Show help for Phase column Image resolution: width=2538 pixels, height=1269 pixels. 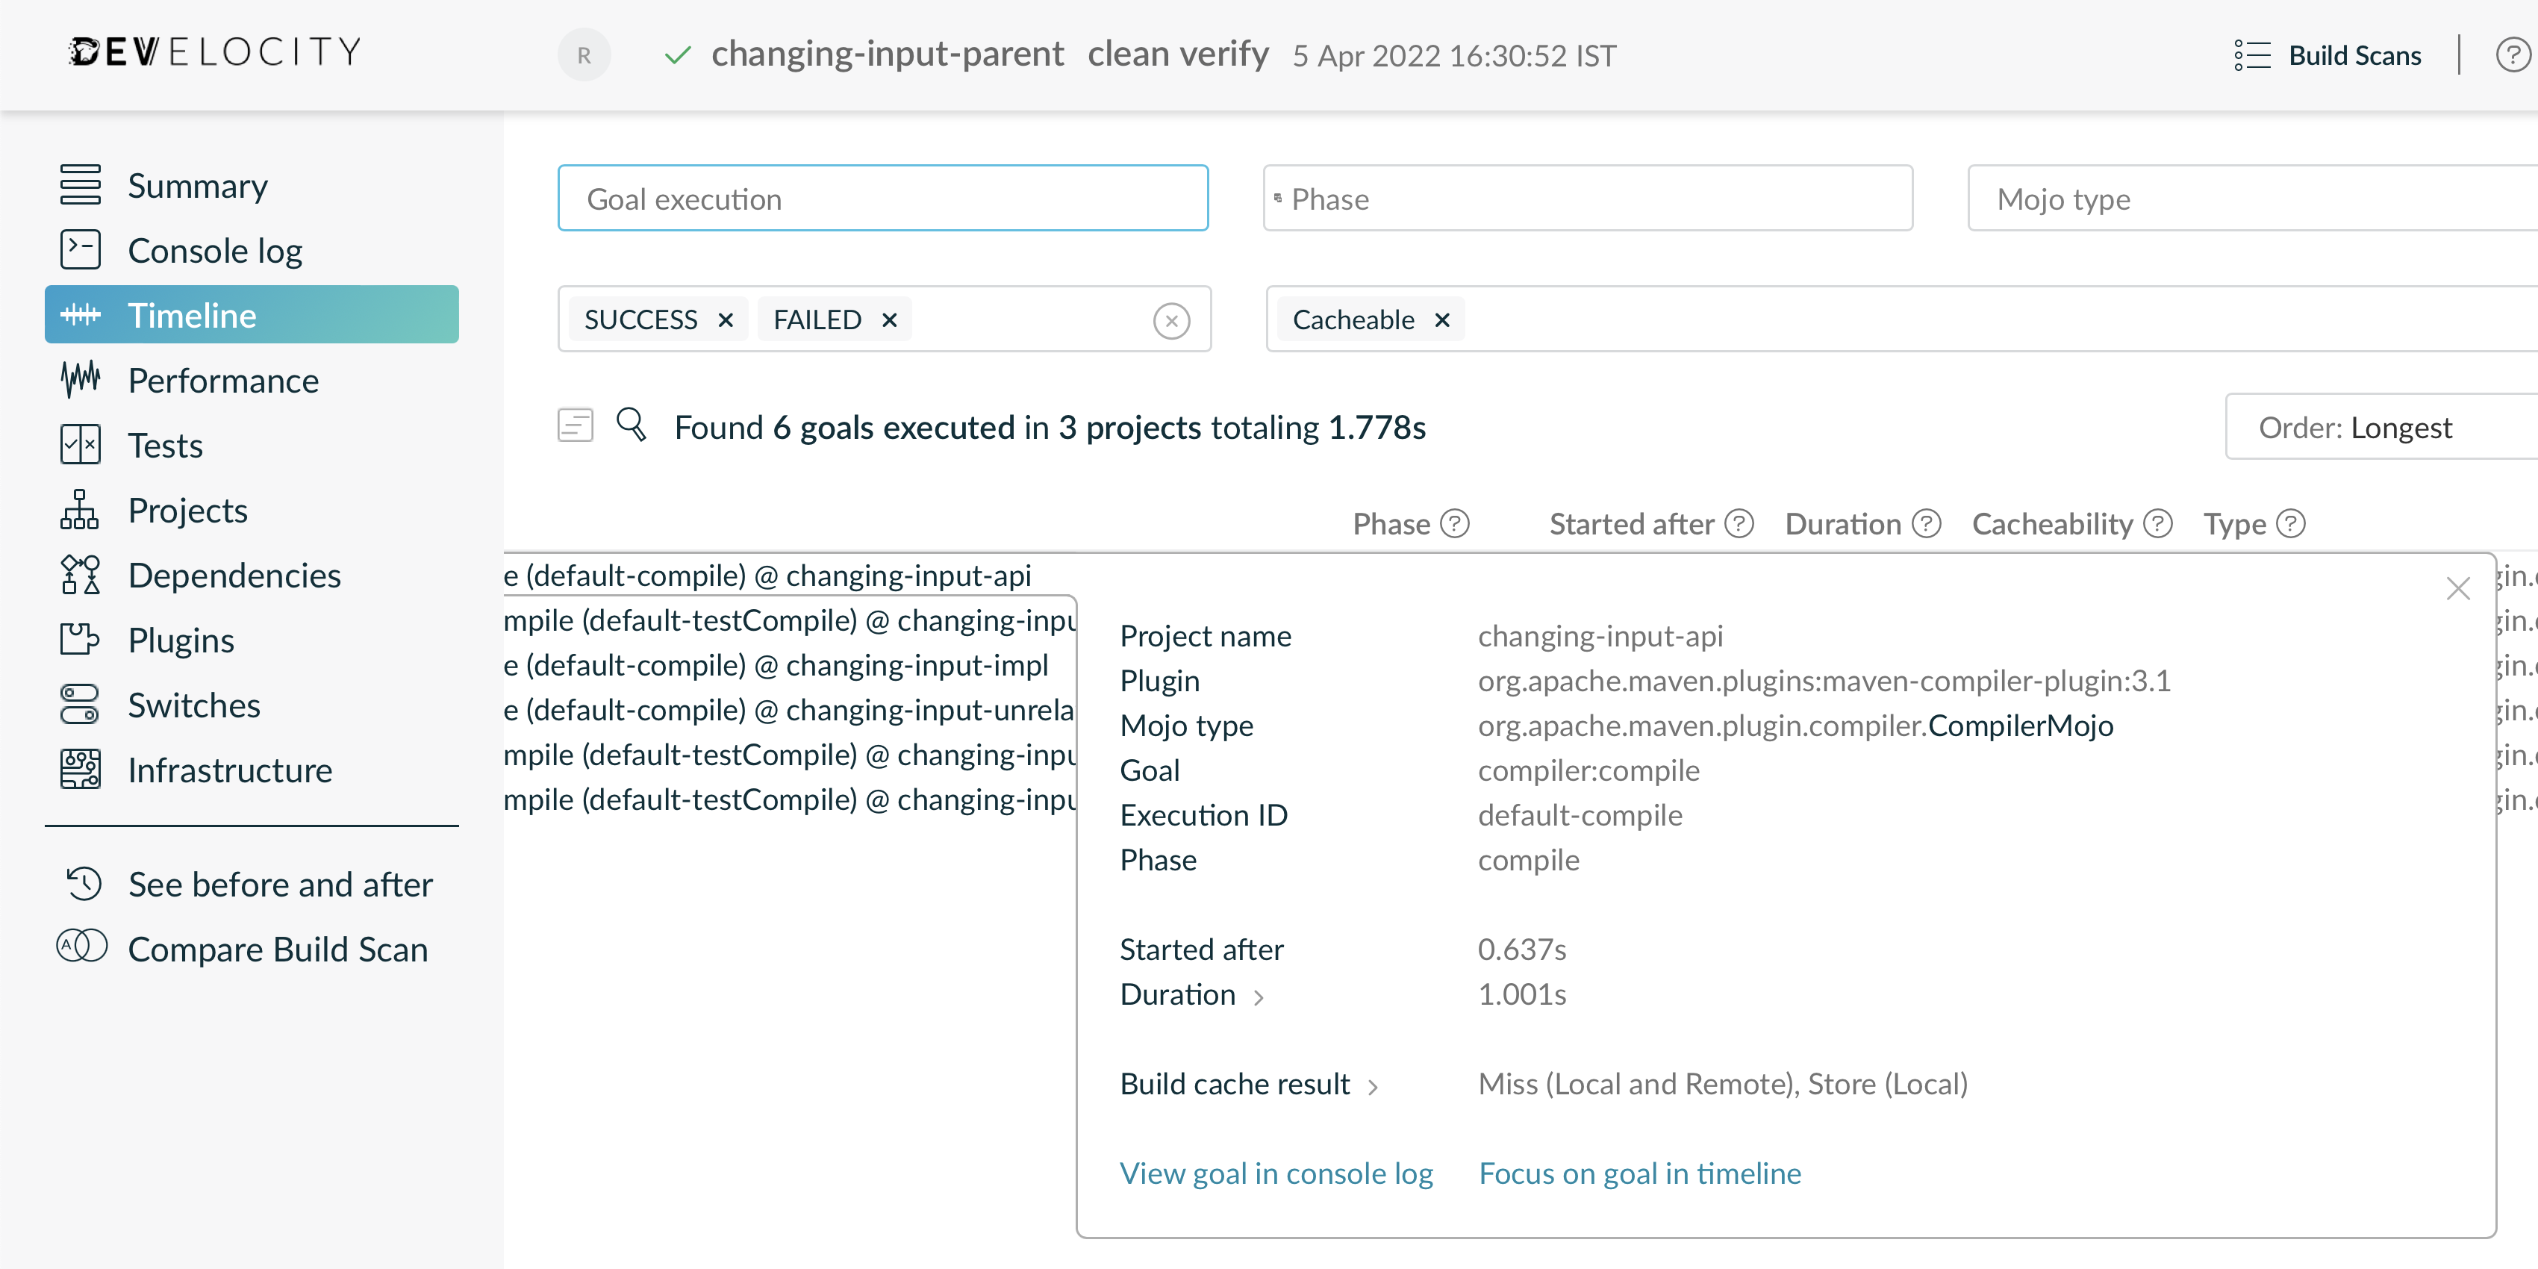click(x=1454, y=524)
